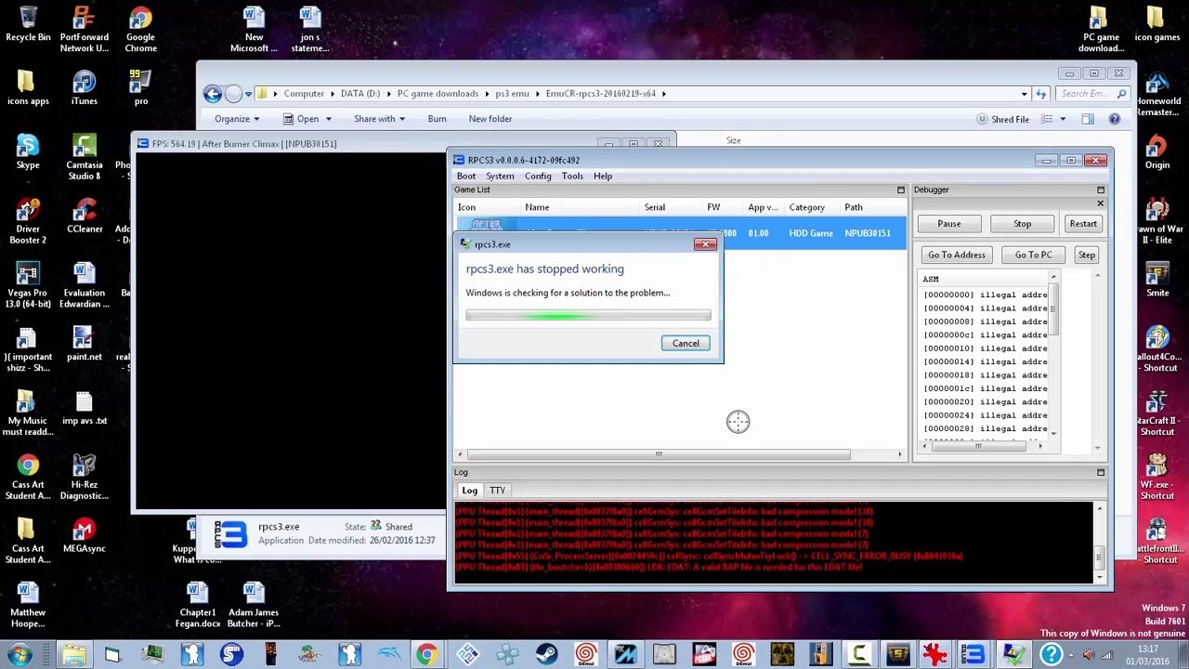The image size is (1189, 669).
Task: Click the Explorer Back navigation arrow
Action: [x=213, y=93]
